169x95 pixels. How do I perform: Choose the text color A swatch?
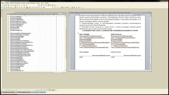point(27,8)
